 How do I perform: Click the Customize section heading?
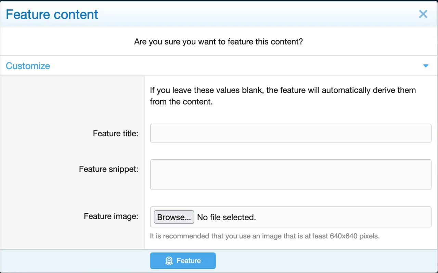(28, 66)
